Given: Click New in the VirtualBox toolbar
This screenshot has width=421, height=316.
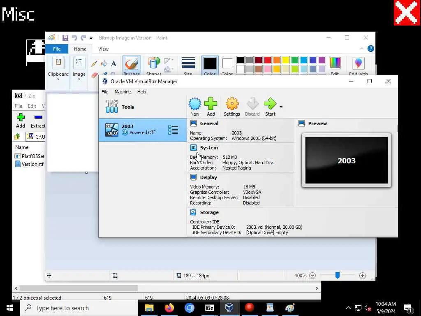Looking at the screenshot, I should click(x=194, y=107).
